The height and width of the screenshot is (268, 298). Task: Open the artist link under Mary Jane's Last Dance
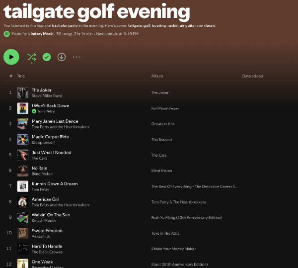coord(61,127)
